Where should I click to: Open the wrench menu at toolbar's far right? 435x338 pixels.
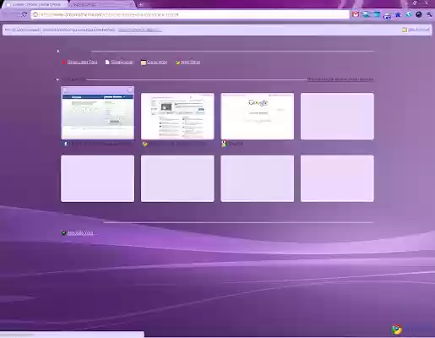pos(429,14)
